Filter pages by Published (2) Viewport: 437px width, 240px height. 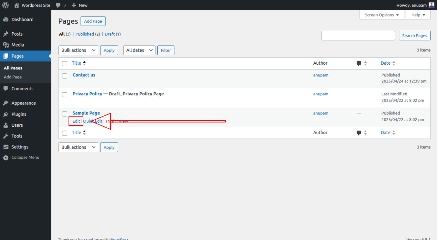[x=88, y=34]
